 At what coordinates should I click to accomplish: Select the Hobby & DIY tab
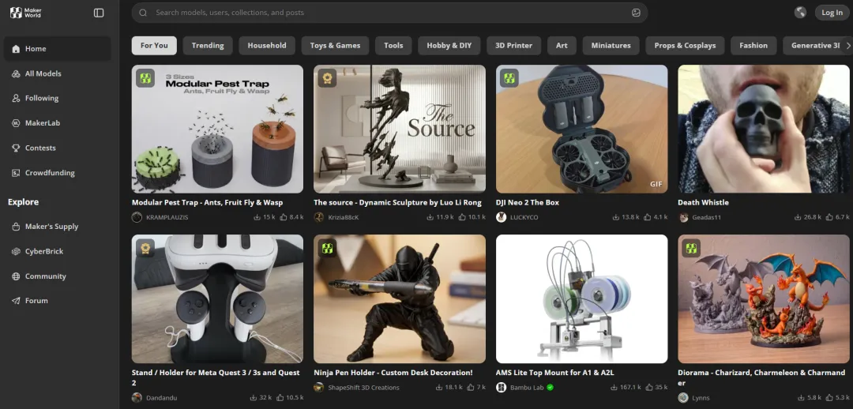[x=449, y=46]
